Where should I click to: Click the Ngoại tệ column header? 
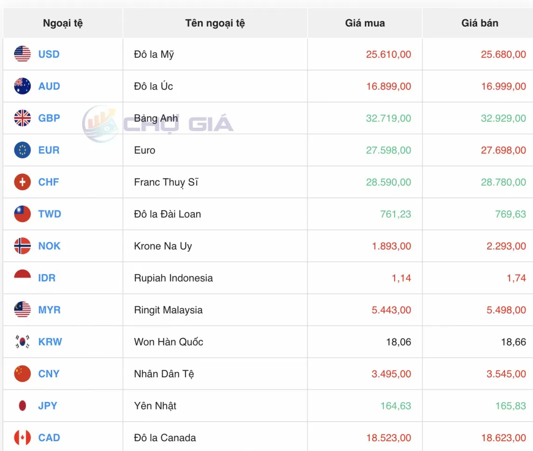[x=62, y=23]
